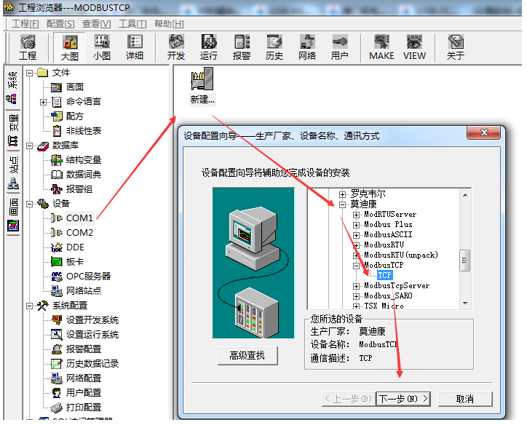527x425 pixels.
Task: Switch to the 系统 side tab
Action: click(x=13, y=87)
